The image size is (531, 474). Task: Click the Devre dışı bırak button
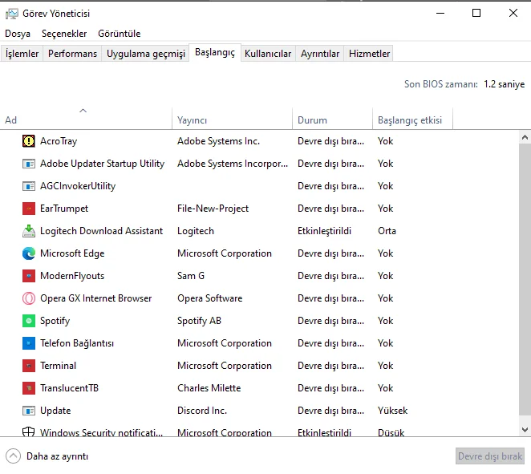490,456
